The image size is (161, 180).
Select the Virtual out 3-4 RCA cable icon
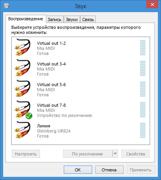coord(23,68)
